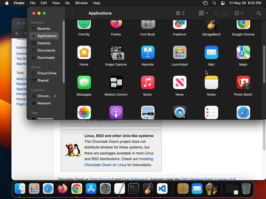Open the View menu
This screenshot has height=199, width=266.
point(56,3)
